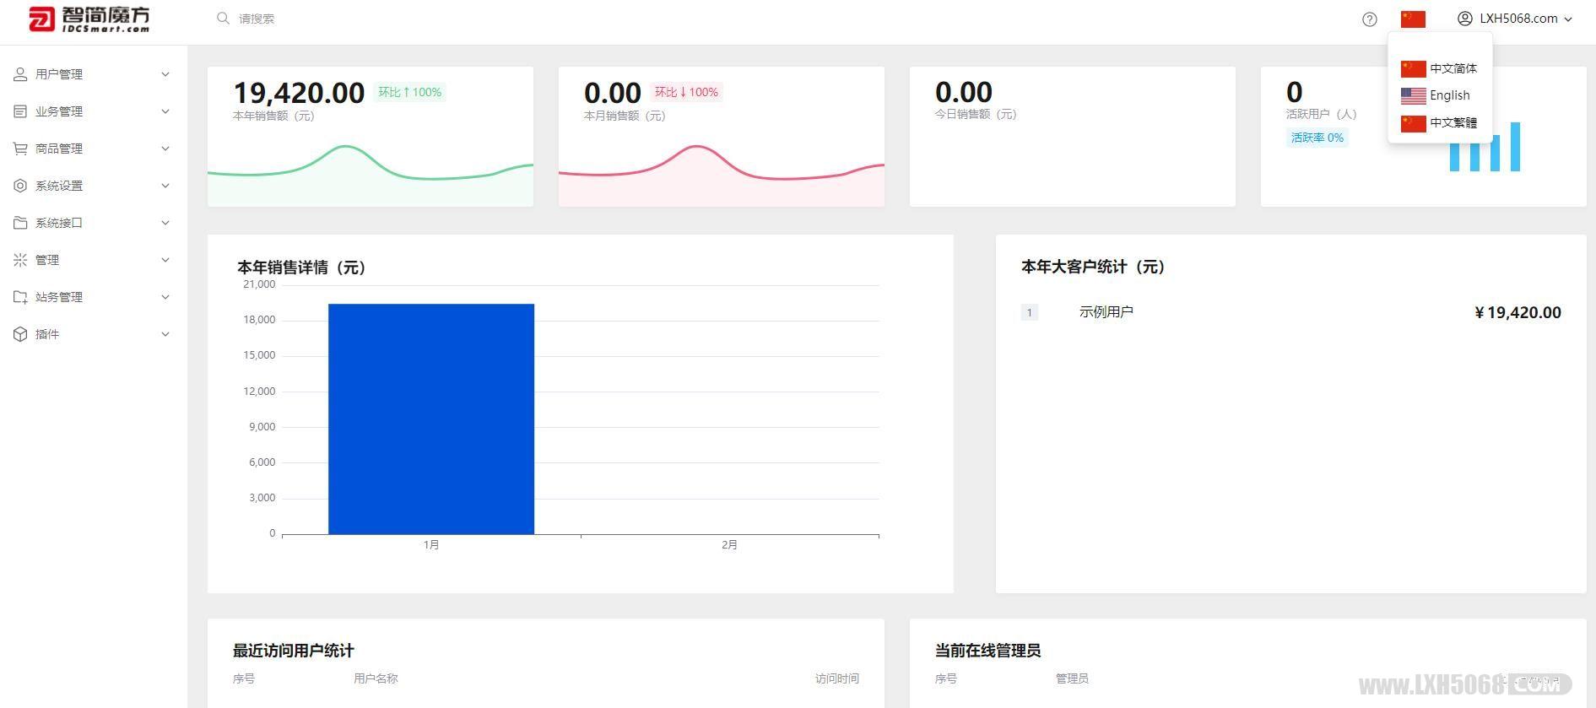Click the 用户管理 person icon
1596x708 pixels.
coord(20,74)
